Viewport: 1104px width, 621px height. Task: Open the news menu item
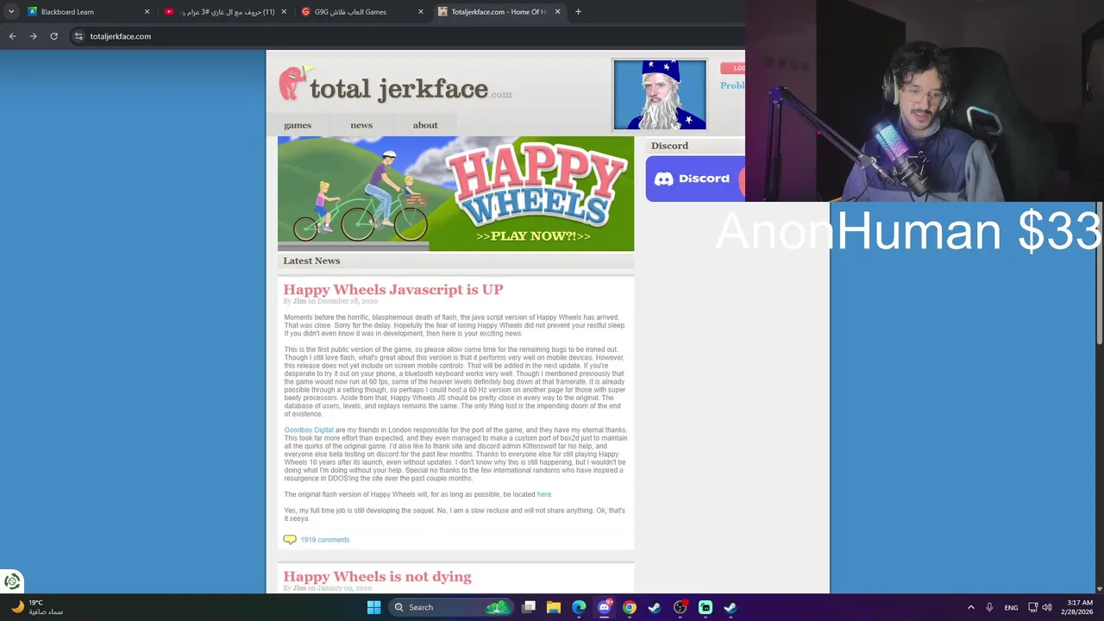(361, 125)
